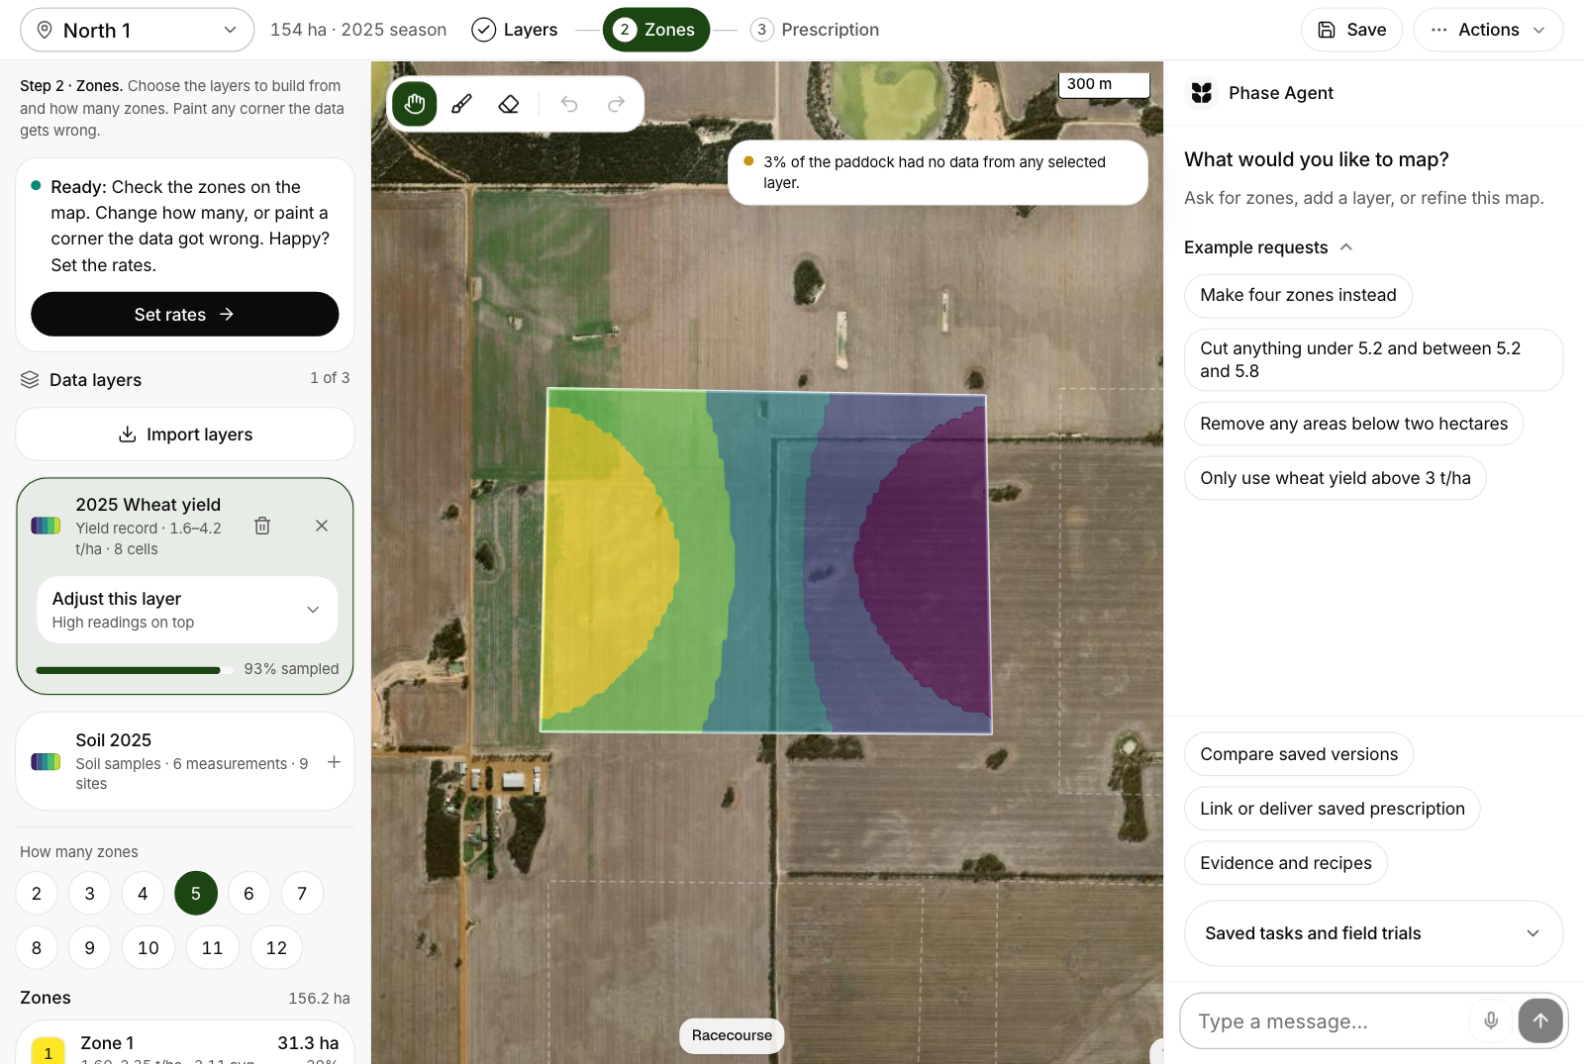Click the 93% sampled progress bar
The width and height of the screenshot is (1584, 1064).
[x=135, y=670]
